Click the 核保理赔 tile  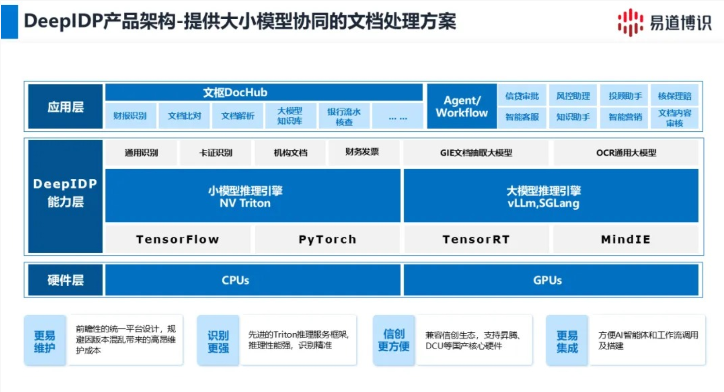(674, 96)
